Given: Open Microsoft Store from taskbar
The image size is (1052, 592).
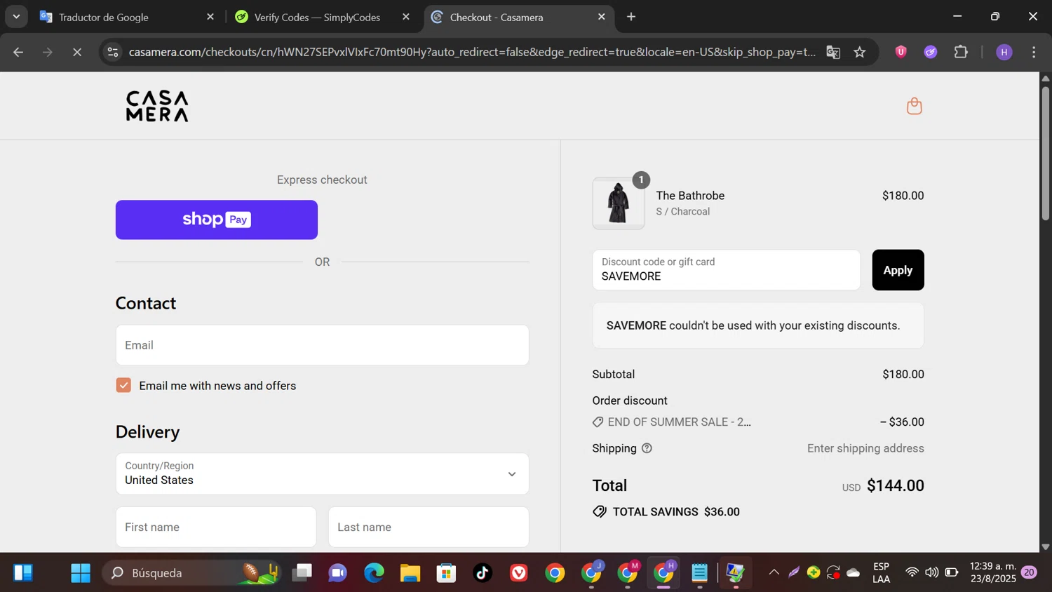Looking at the screenshot, I should tap(446, 573).
